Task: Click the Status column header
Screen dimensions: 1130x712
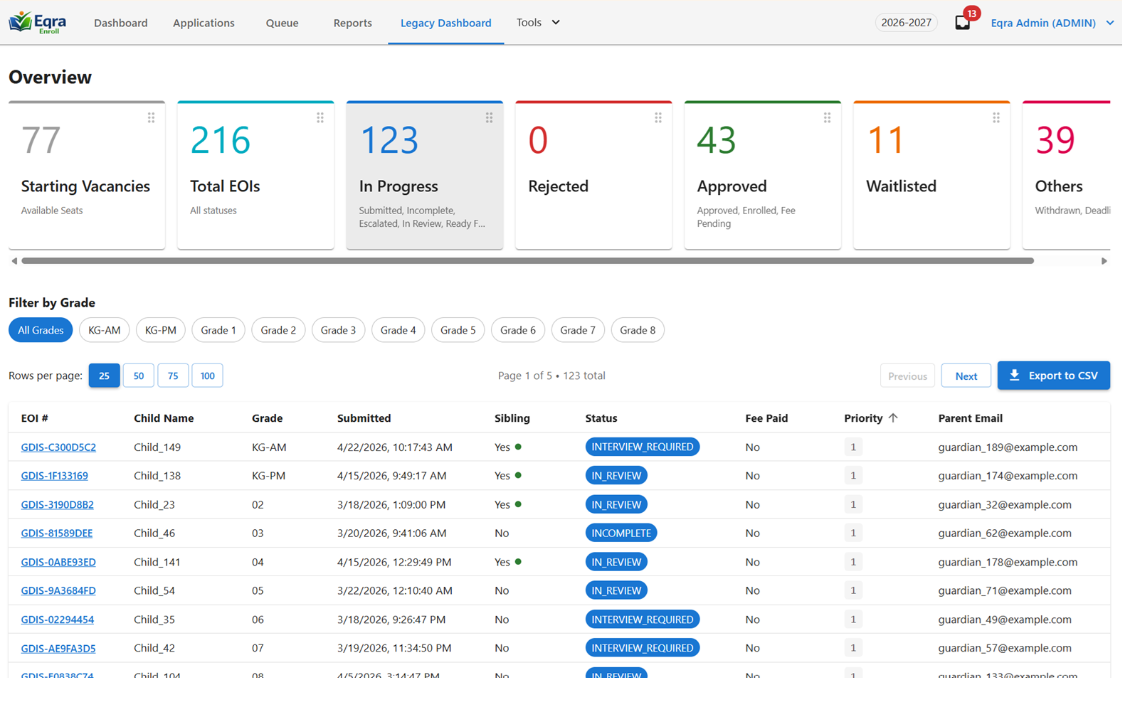Action: coord(601,418)
